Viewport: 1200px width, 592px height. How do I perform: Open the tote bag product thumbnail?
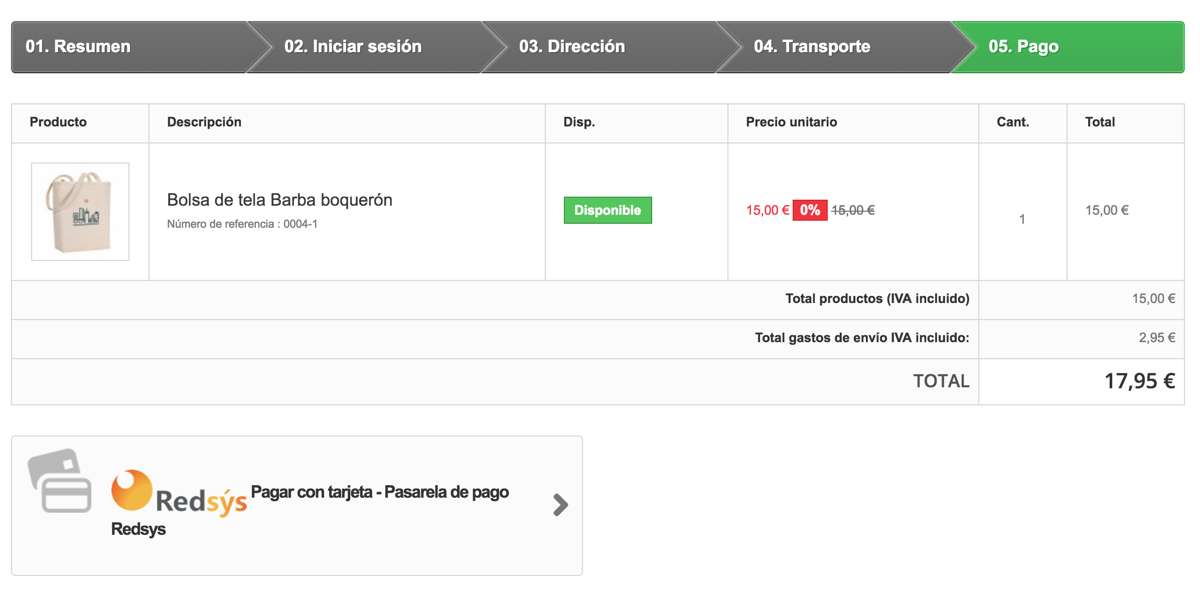pyautogui.click(x=80, y=211)
